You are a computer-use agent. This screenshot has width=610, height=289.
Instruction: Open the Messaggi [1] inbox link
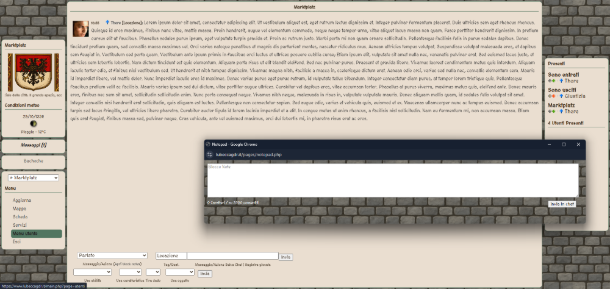[34, 145]
